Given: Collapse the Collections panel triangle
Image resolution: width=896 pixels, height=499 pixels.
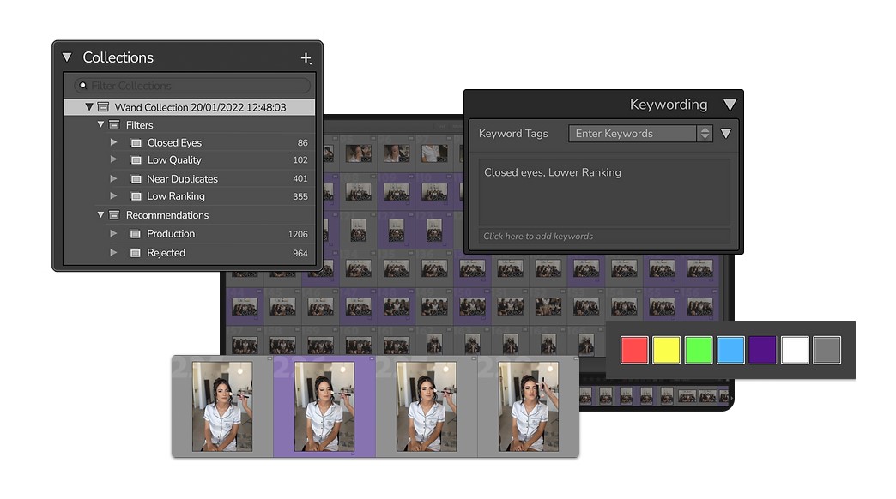Looking at the screenshot, I should point(67,57).
